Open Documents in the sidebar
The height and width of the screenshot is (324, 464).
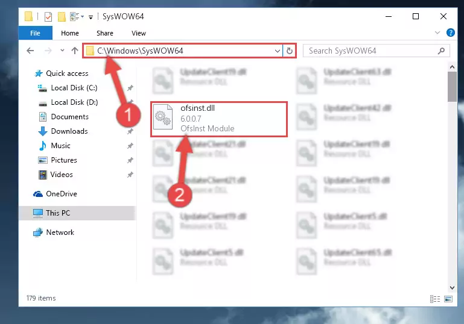69,117
